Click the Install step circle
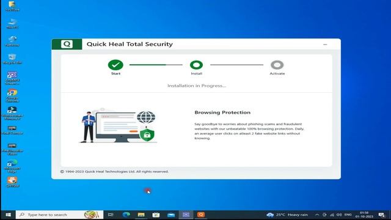The image size is (391, 220). [x=196, y=65]
